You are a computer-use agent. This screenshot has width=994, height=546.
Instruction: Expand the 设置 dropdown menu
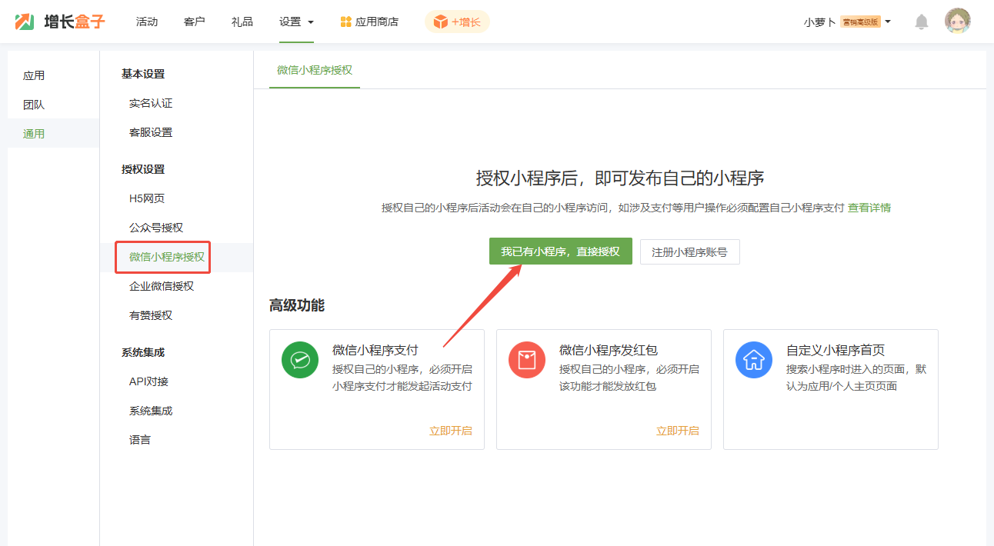(x=296, y=22)
